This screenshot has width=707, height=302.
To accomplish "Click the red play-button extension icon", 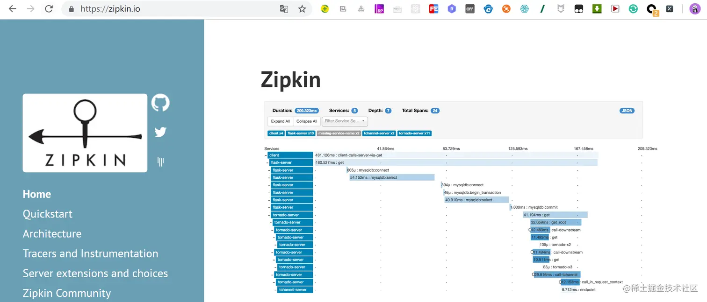I will tap(615, 9).
